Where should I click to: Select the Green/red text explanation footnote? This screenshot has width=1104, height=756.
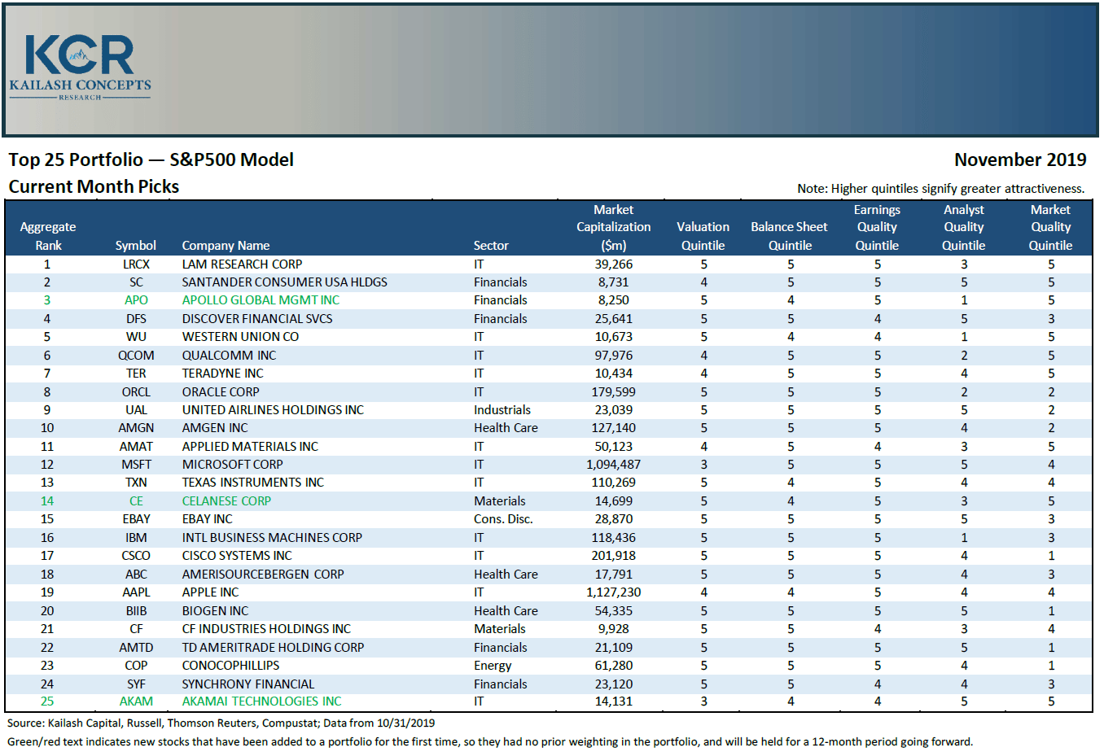pos(490,742)
